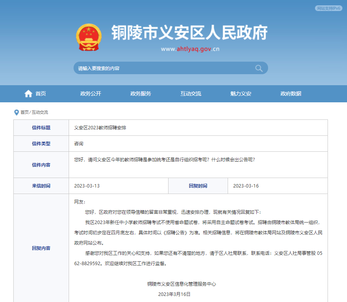Go to 互动交流 in the navigation bar
The height and width of the screenshot is (302, 347).
191,94
